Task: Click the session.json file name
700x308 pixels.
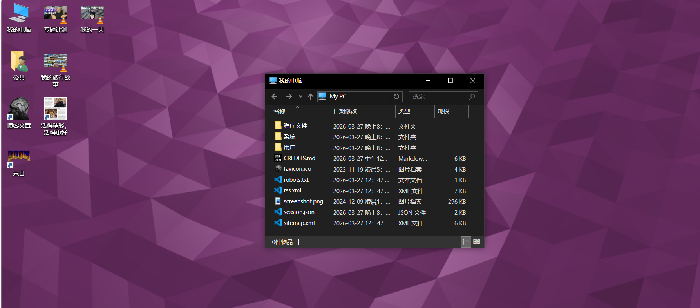Action: 299,212
